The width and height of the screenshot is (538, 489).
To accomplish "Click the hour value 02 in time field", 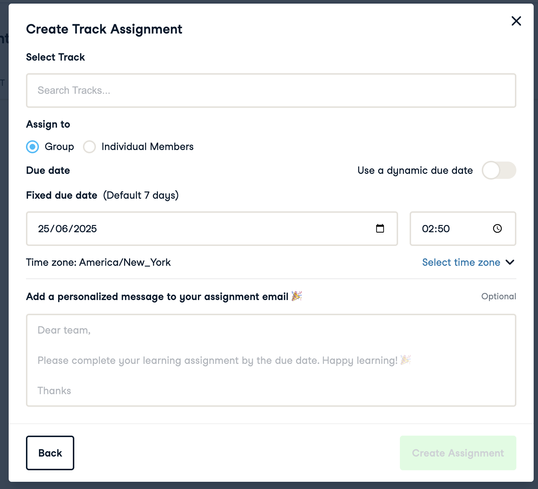I will pos(428,229).
